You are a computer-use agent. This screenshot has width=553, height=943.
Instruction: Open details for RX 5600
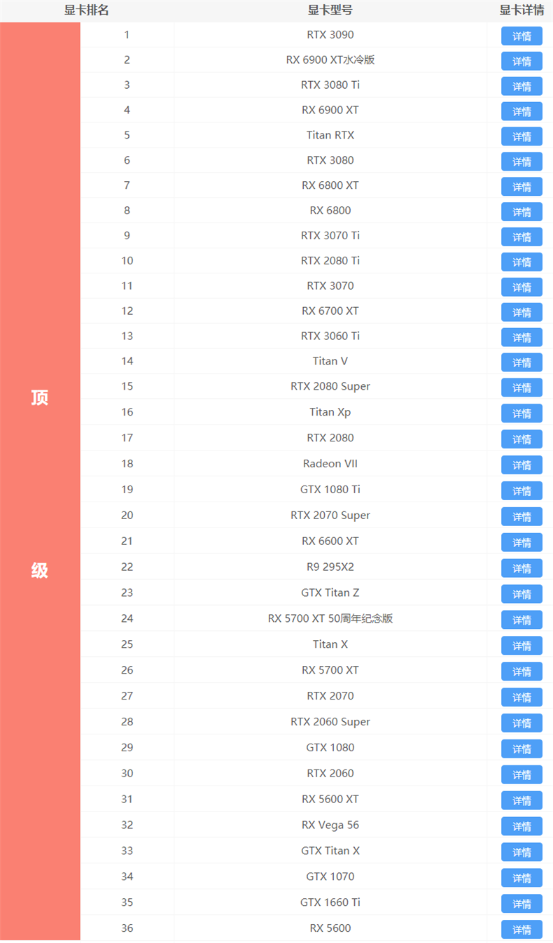coord(521,929)
